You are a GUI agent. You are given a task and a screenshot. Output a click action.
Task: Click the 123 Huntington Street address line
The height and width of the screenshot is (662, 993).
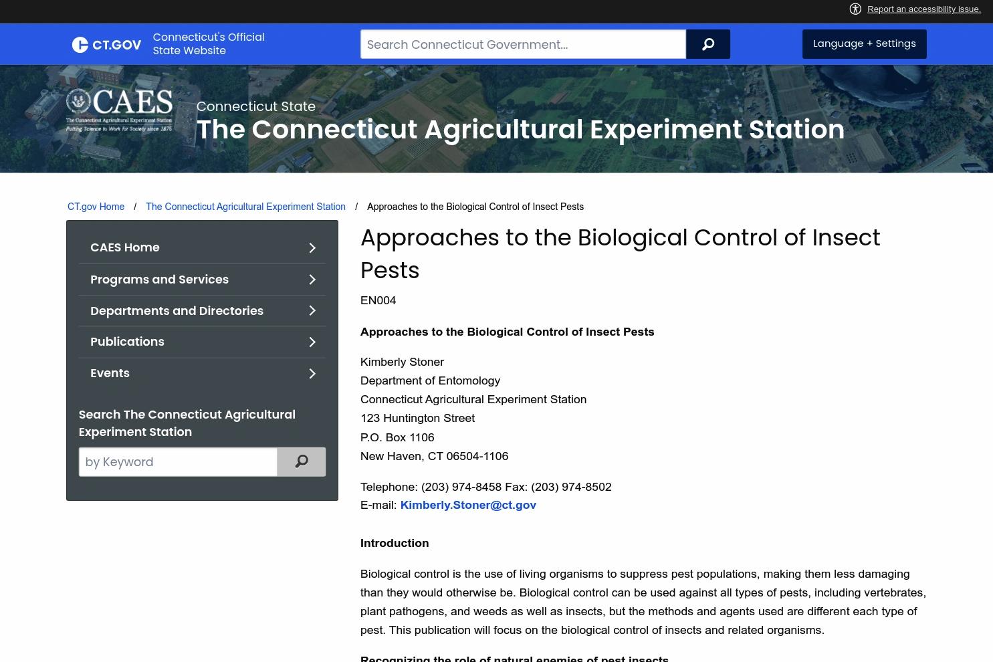click(417, 418)
